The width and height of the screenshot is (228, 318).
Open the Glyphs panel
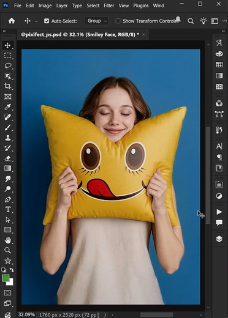(219, 43)
